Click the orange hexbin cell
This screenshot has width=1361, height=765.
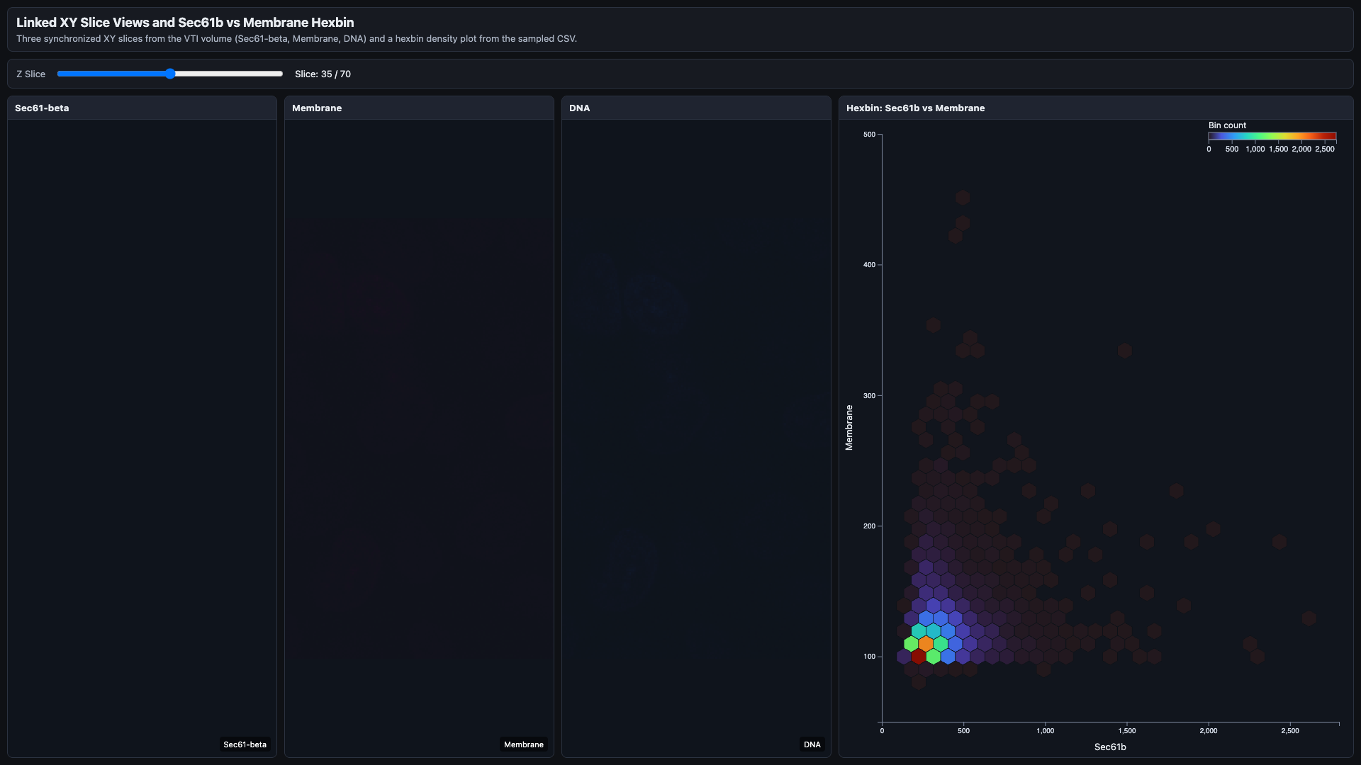[x=926, y=644]
